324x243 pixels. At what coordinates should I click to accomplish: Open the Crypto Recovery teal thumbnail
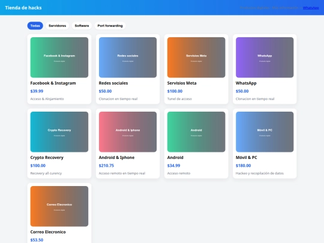click(59, 132)
